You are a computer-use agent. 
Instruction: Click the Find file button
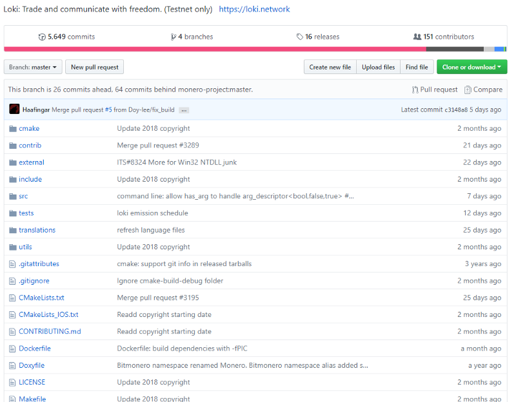pyautogui.click(x=417, y=67)
